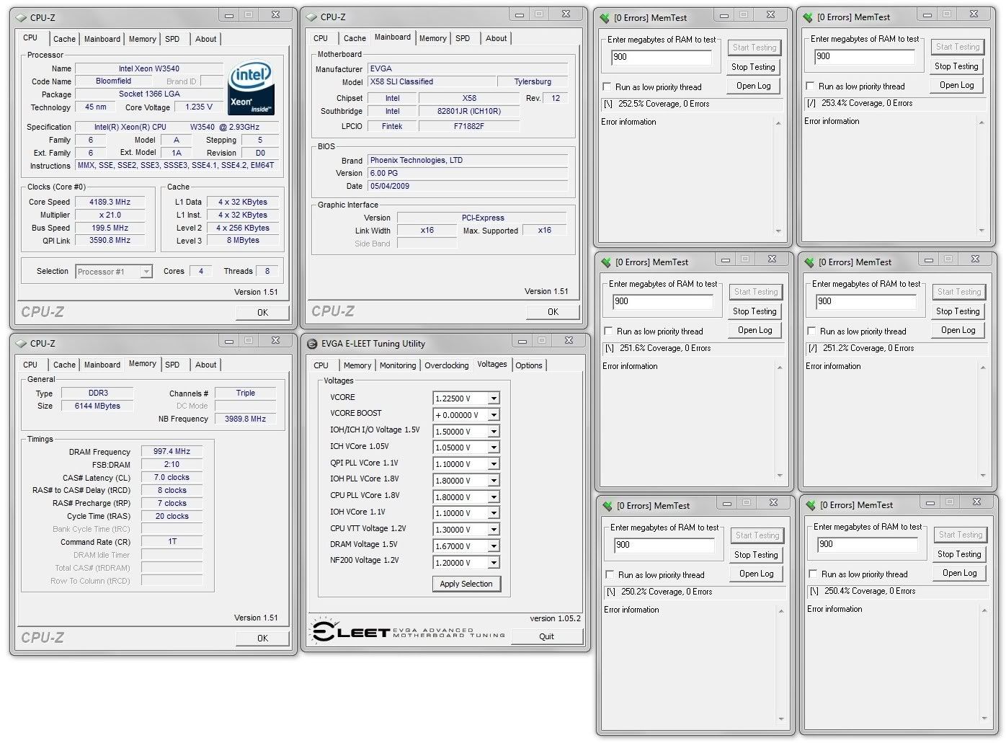Click BIOS brand Phoenix Technologies, LTD
Image resolution: width=1006 pixels, height=743 pixels.
tap(468, 160)
